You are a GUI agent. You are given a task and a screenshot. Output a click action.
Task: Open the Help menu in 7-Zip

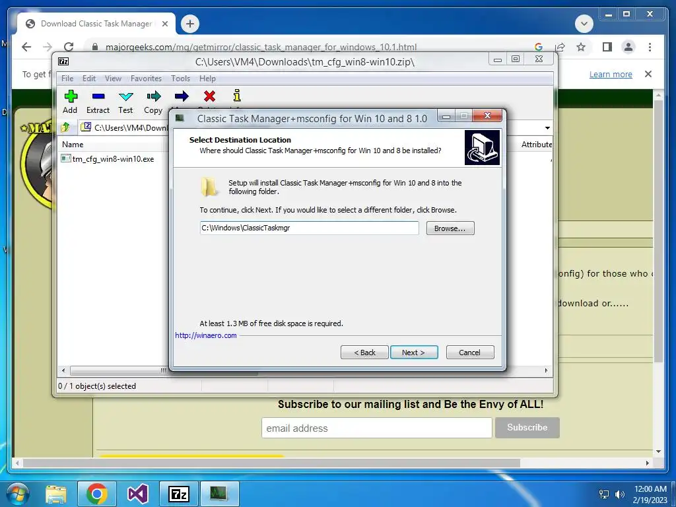[x=207, y=79]
